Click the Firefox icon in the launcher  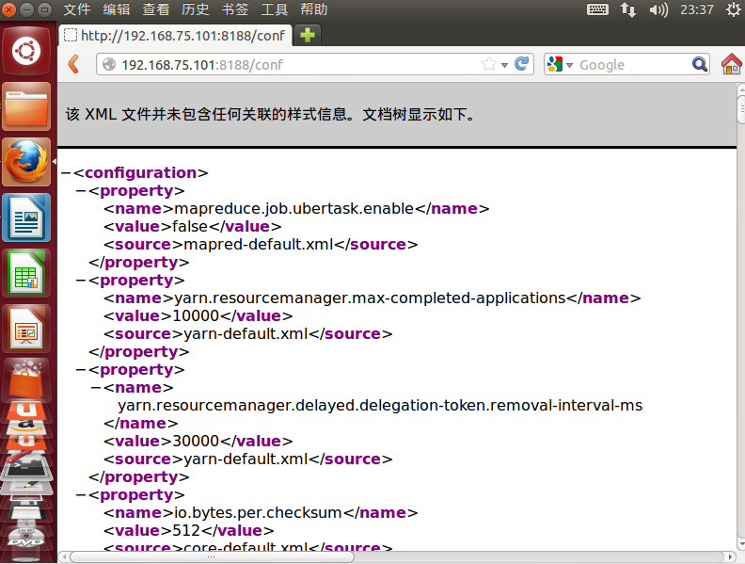26,162
